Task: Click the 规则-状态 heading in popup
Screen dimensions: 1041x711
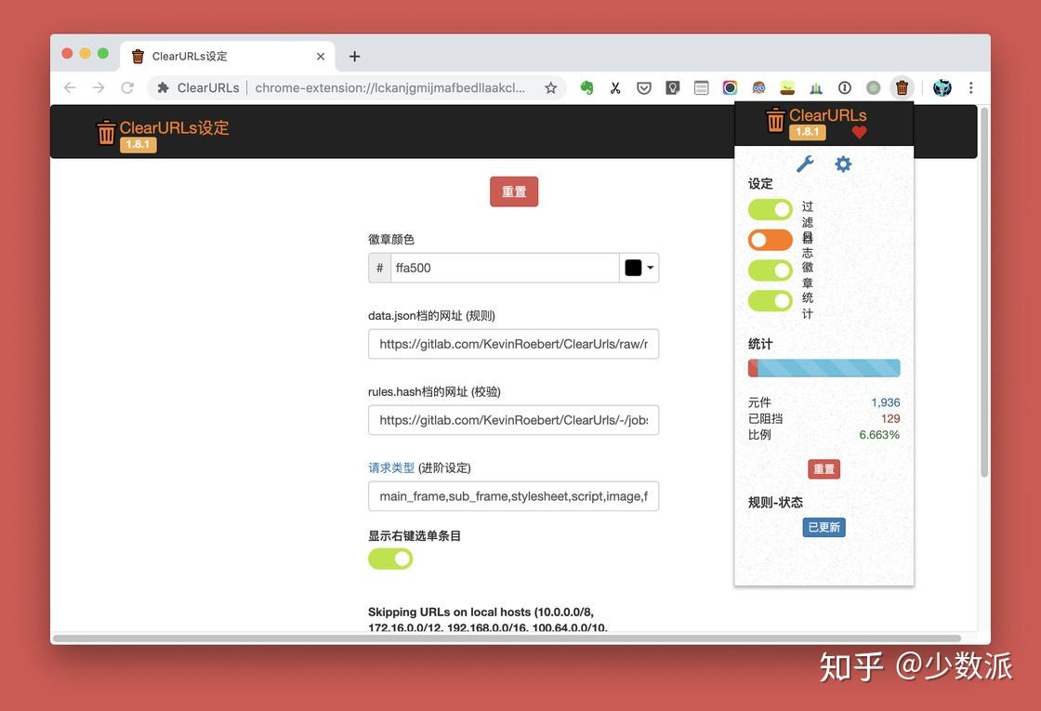Action: [775, 503]
